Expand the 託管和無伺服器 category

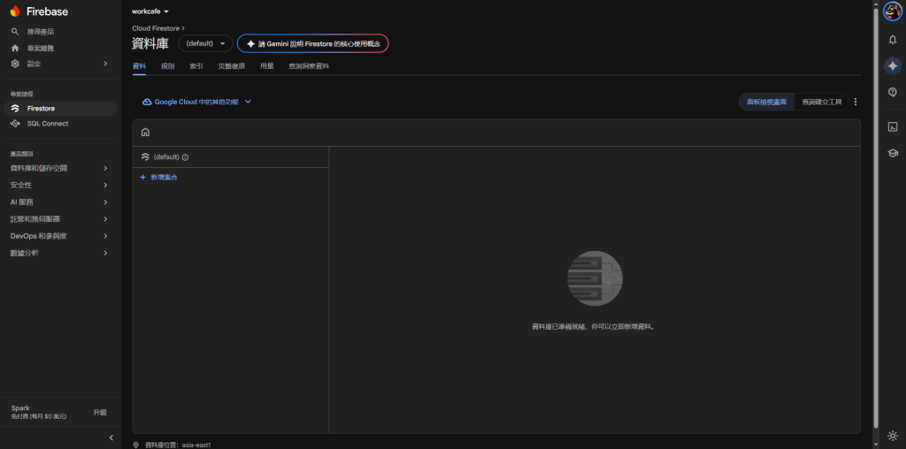click(x=60, y=219)
